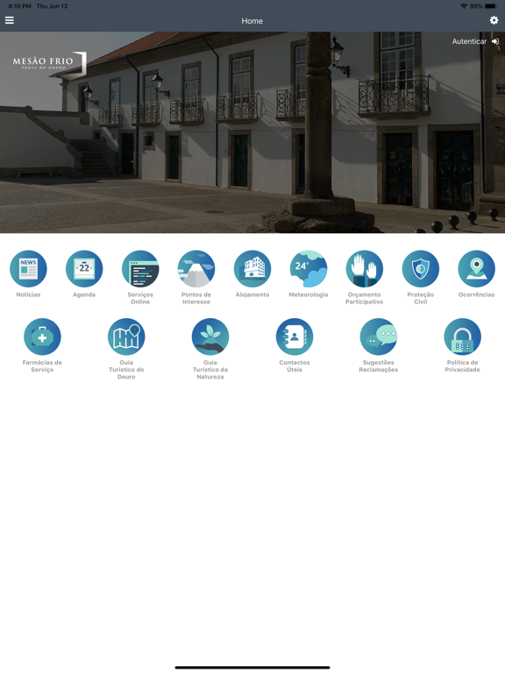Open the Agenda calendar icon
The width and height of the screenshot is (505, 673).
tap(84, 269)
